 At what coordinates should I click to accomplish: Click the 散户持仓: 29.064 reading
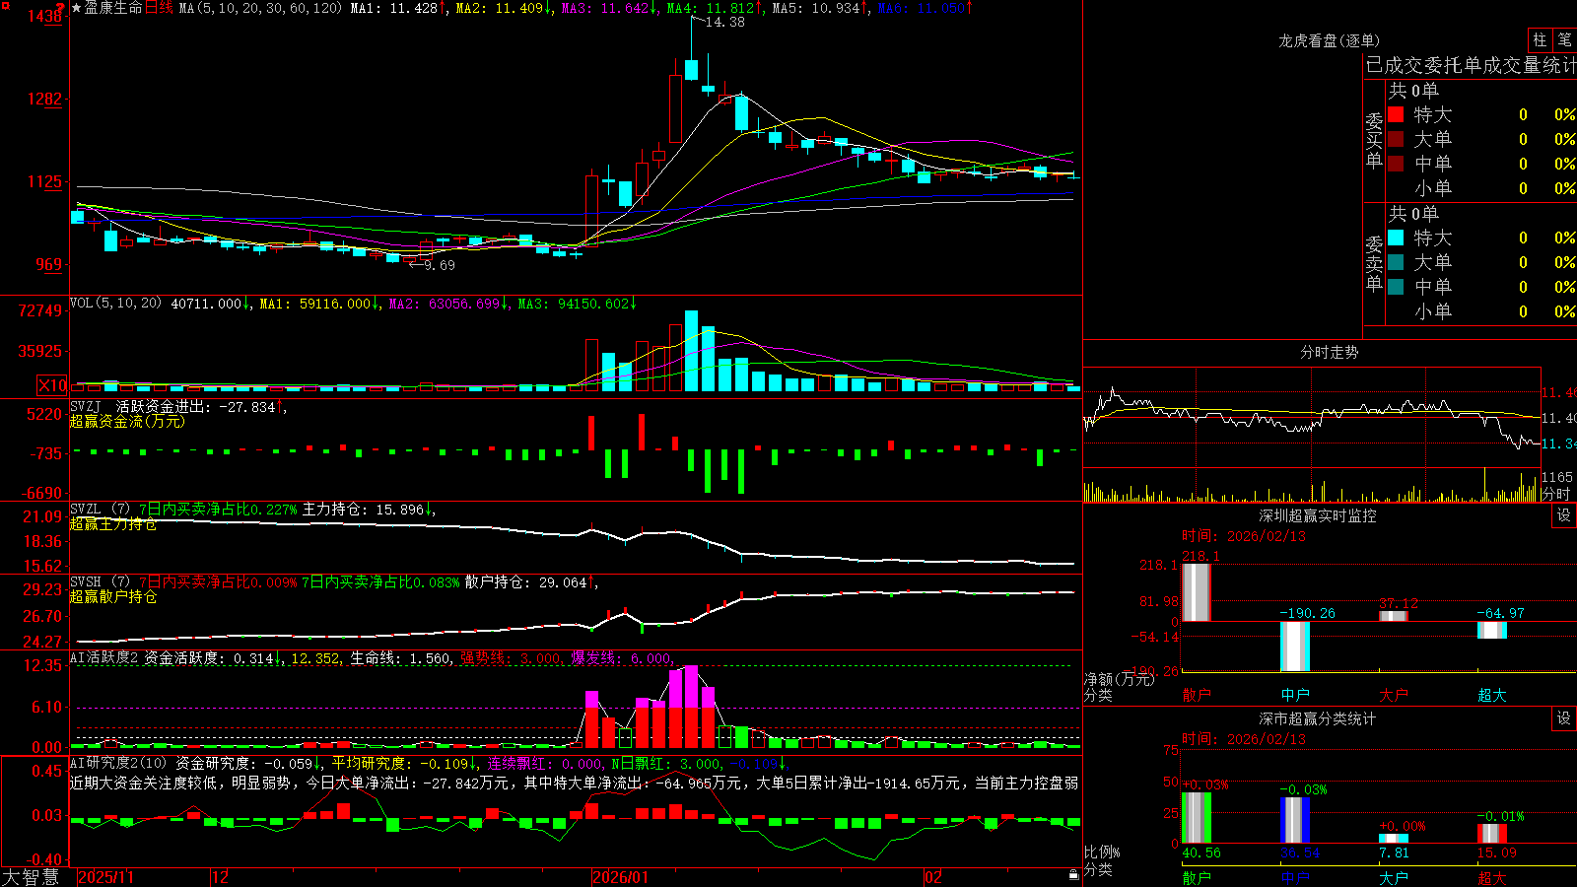pyautogui.click(x=531, y=582)
